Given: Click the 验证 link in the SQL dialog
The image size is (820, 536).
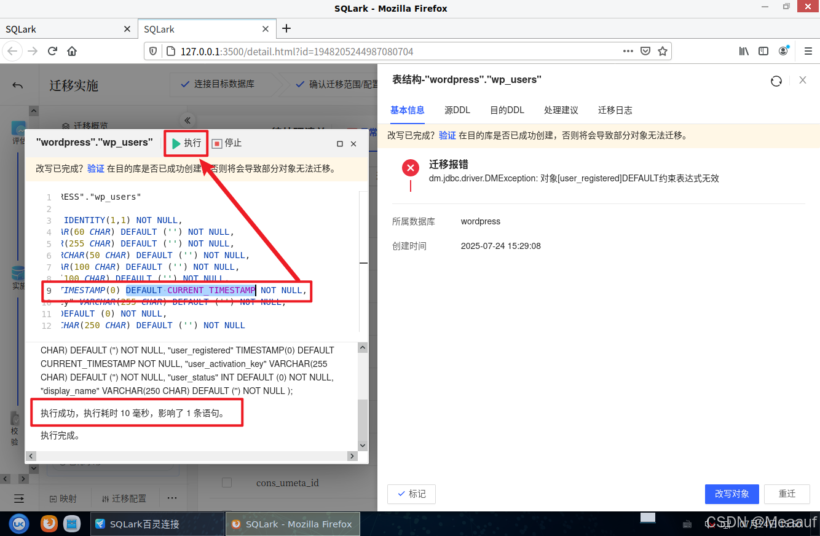Looking at the screenshot, I should point(96,168).
